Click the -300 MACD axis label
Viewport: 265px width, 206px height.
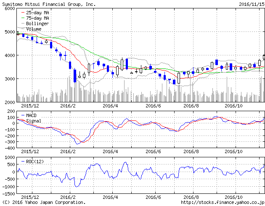[8, 142]
